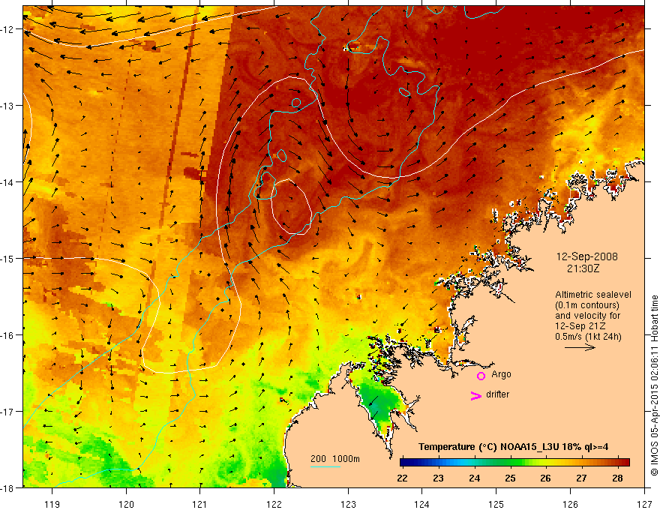The width and height of the screenshot is (660, 510).
Task: Click the longitude axis label '120'
Action: 126,504
